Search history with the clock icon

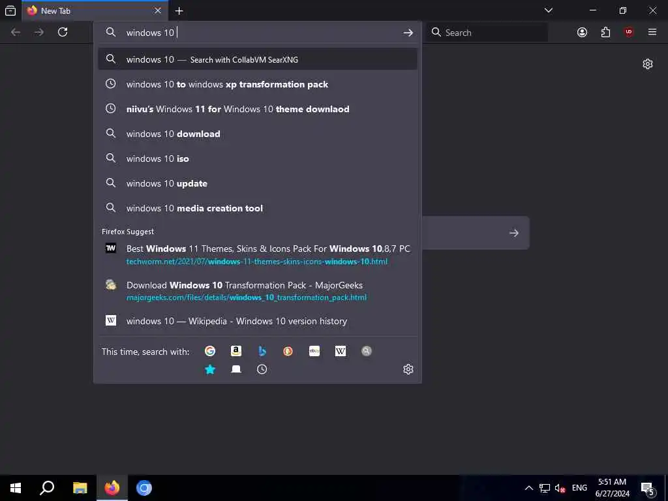(x=262, y=369)
